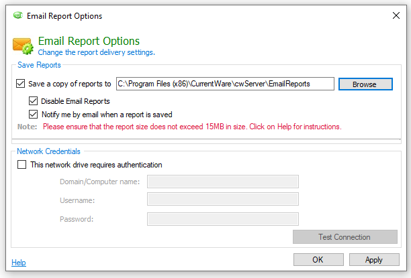Open the Help link

pos(19,263)
